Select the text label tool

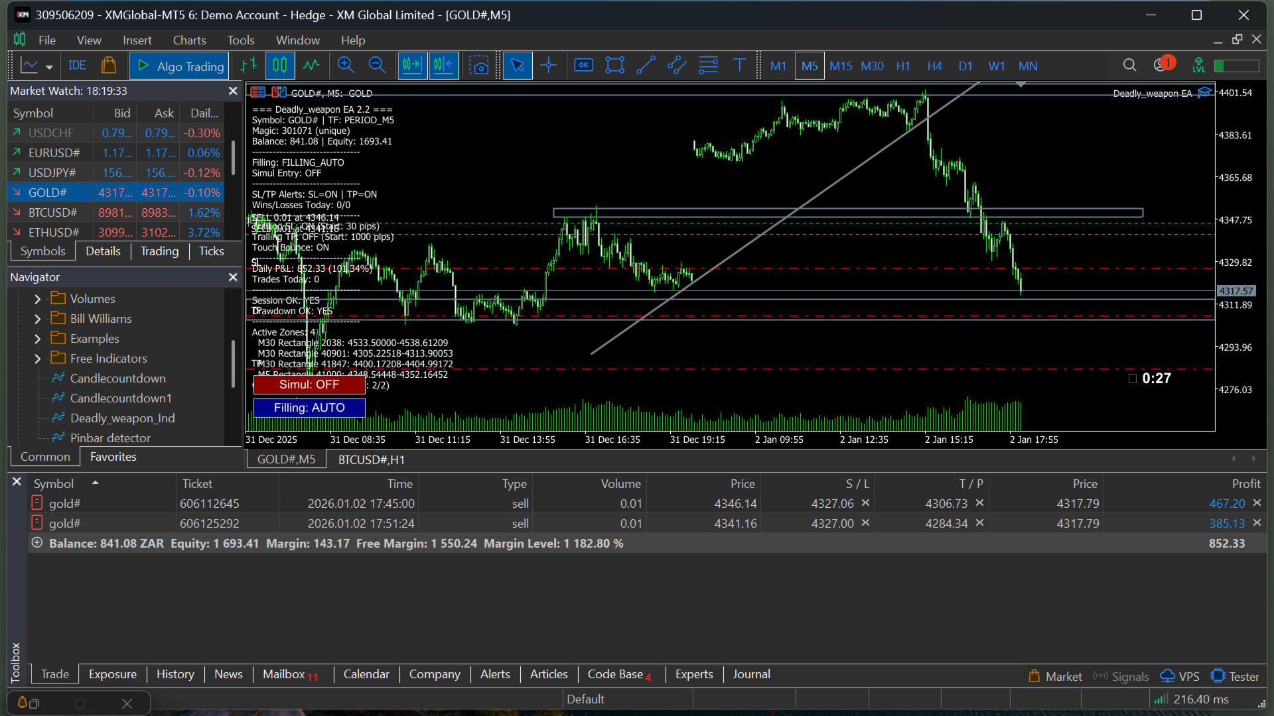(x=739, y=66)
